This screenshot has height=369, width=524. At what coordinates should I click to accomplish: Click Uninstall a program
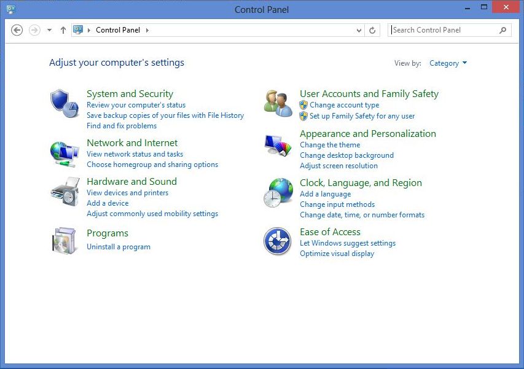[x=119, y=247]
